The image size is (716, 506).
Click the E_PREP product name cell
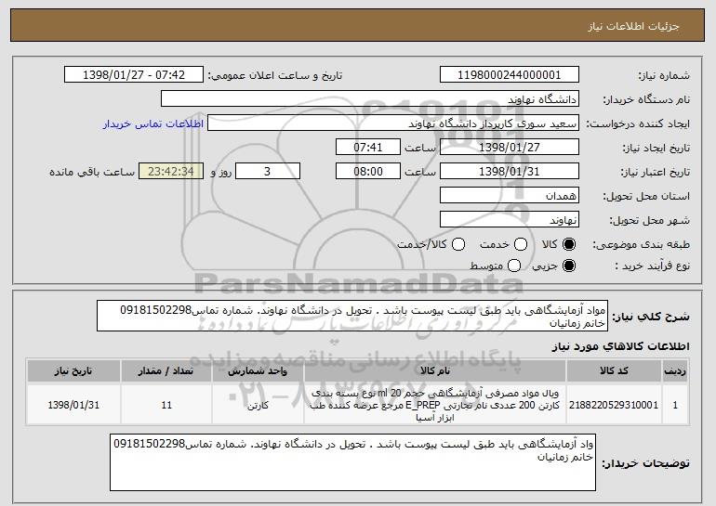[x=435, y=405]
